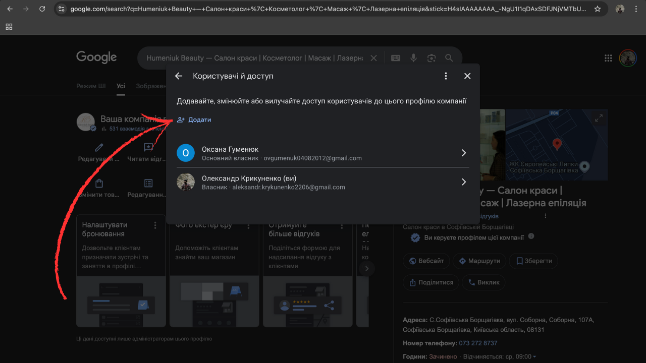This screenshot has width=646, height=363.
Task: Click browser forward arrow
Action: pos(26,9)
